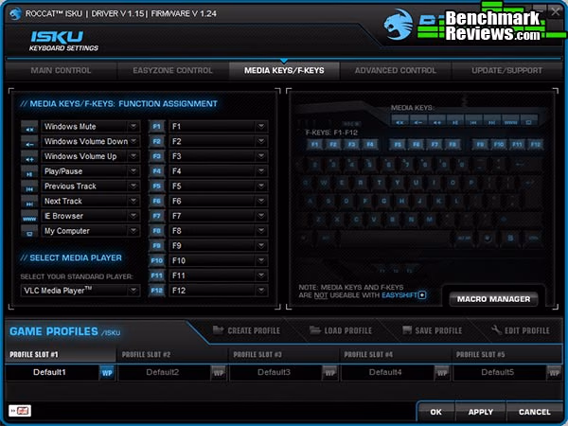Click the Save Profile button
The height and width of the screenshot is (426, 568).
coord(433,330)
